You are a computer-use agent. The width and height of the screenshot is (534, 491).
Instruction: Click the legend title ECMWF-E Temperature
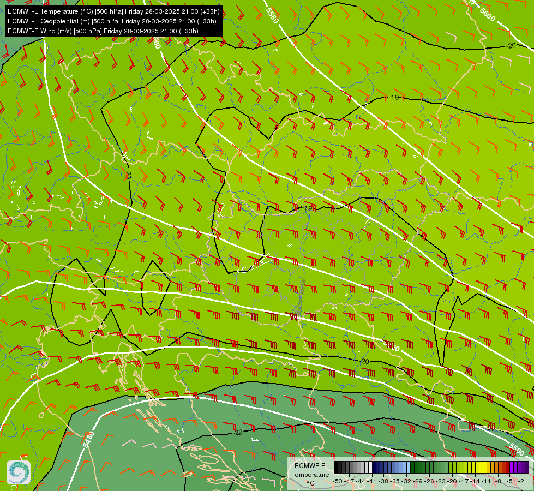point(310,470)
